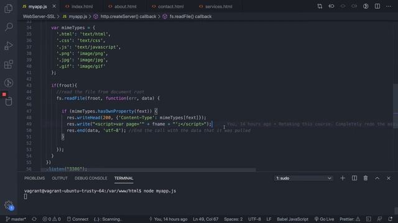Open the Explorer view in activity bar
This screenshot has width=398, height=223.
pyautogui.click(x=8, y=8)
